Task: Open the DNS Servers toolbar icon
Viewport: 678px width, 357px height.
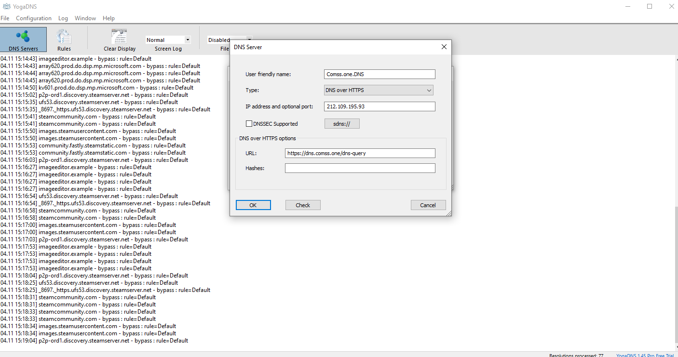Action: [23, 40]
